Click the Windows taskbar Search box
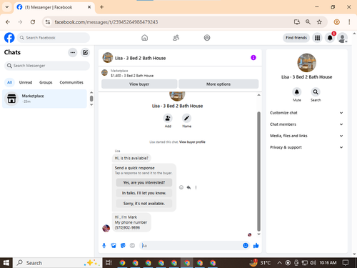Viewport: 357px width, 268px height. point(58,263)
